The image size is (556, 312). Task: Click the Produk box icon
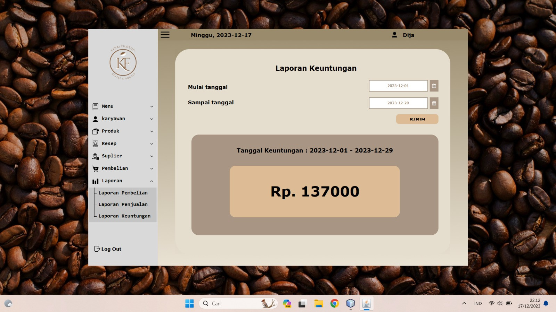96,131
